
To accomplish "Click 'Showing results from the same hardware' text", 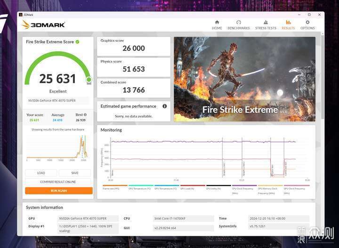I will pyautogui.click(x=58, y=129).
